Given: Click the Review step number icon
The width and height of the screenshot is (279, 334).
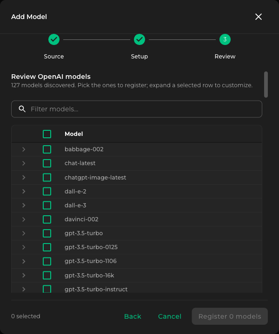Looking at the screenshot, I should pos(225,39).
